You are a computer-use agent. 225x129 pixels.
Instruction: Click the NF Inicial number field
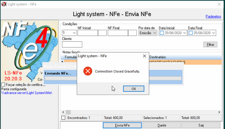[88, 33]
